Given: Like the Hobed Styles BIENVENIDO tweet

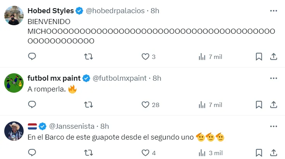Looking at the screenshot, I should click(145, 57).
